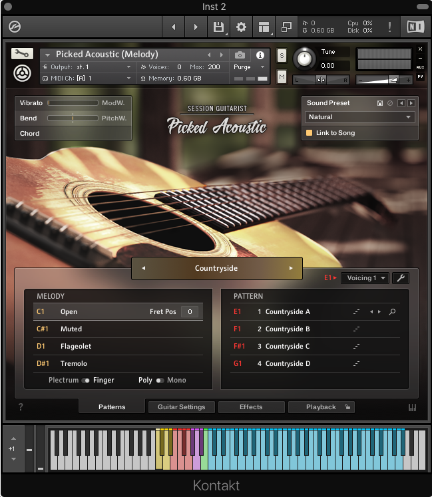Select the D#1 Tremolo articulation
432x497 pixels.
point(118,363)
